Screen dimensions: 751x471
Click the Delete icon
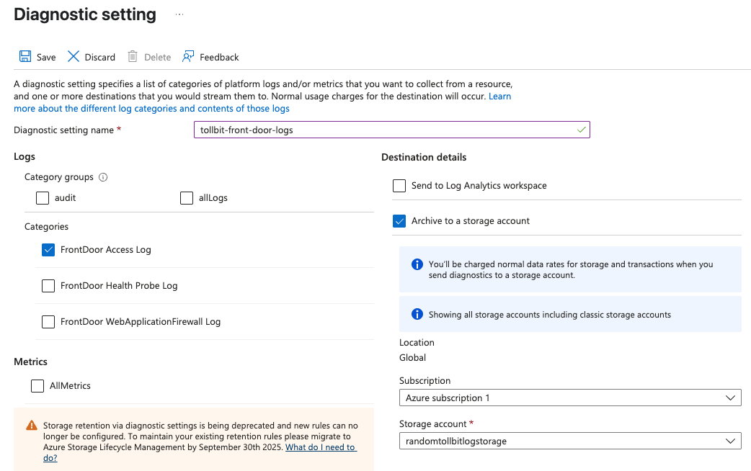(132, 56)
